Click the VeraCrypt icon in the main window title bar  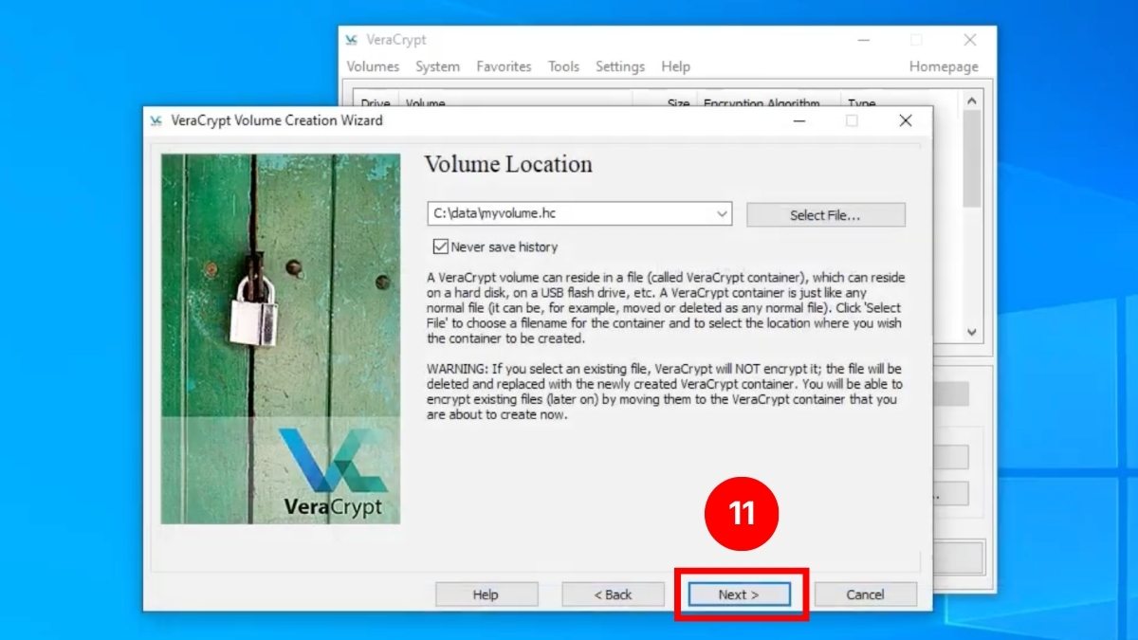click(x=351, y=40)
